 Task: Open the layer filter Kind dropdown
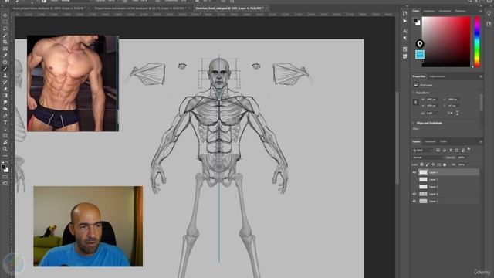423,151
